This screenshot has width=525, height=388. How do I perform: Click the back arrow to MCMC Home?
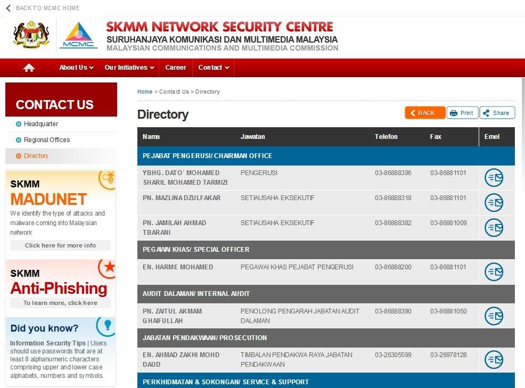(9, 8)
